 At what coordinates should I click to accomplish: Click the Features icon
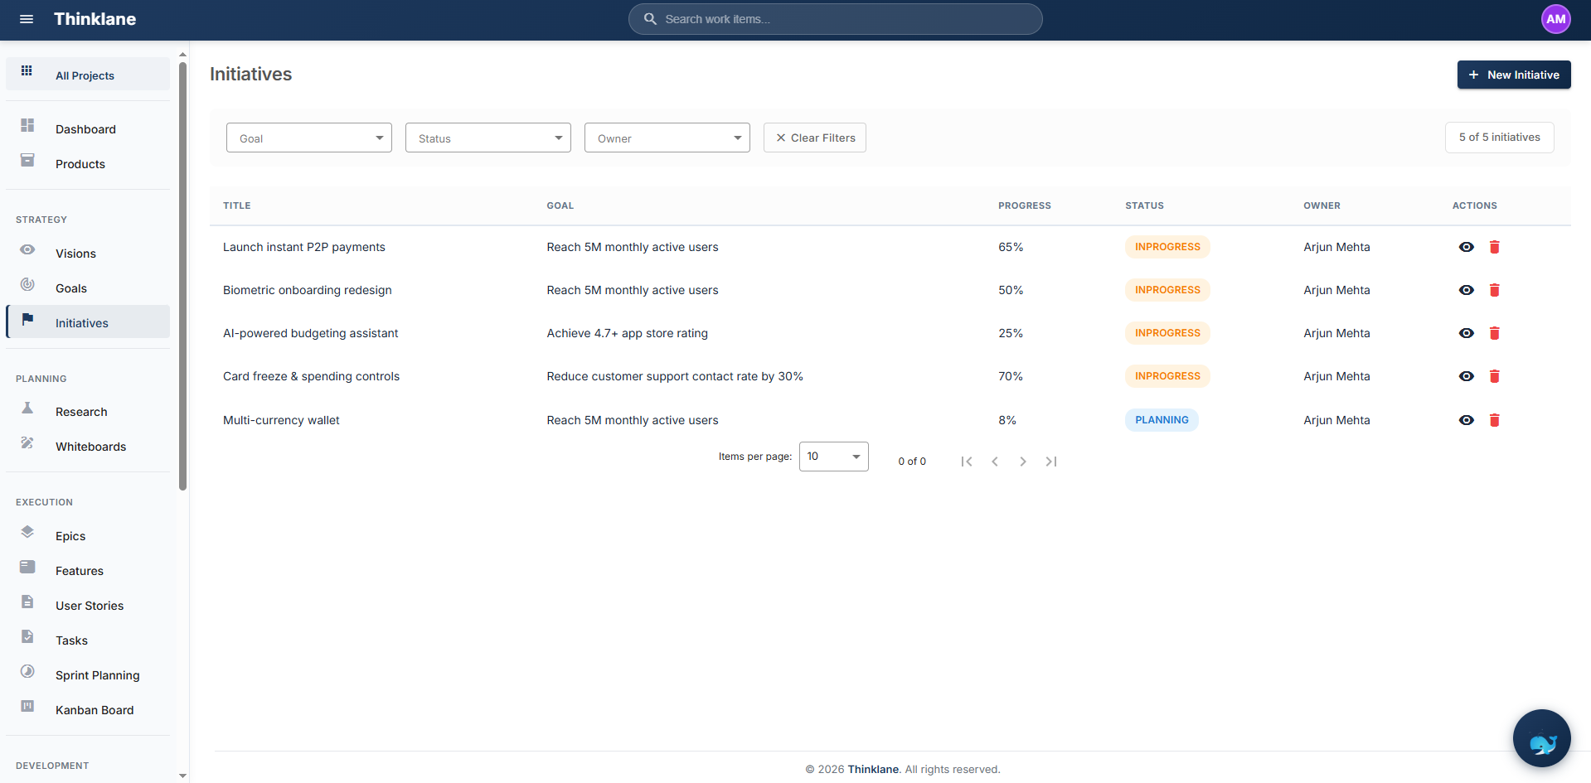point(27,567)
